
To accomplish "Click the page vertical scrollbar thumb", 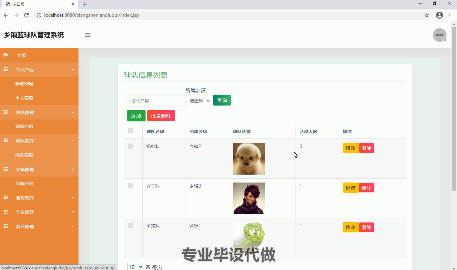I will click(454, 109).
